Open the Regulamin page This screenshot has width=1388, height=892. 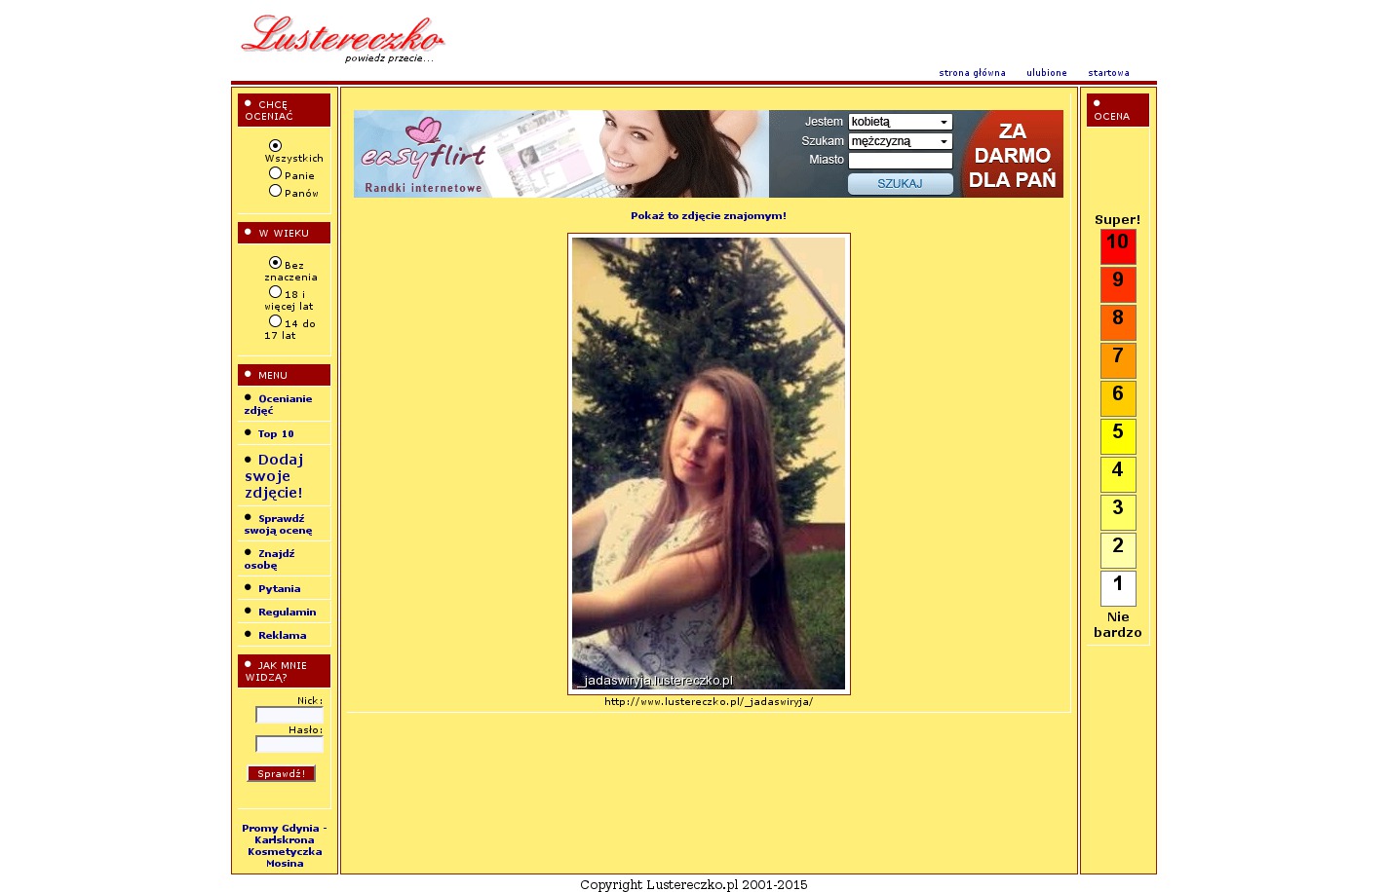pyautogui.click(x=287, y=613)
